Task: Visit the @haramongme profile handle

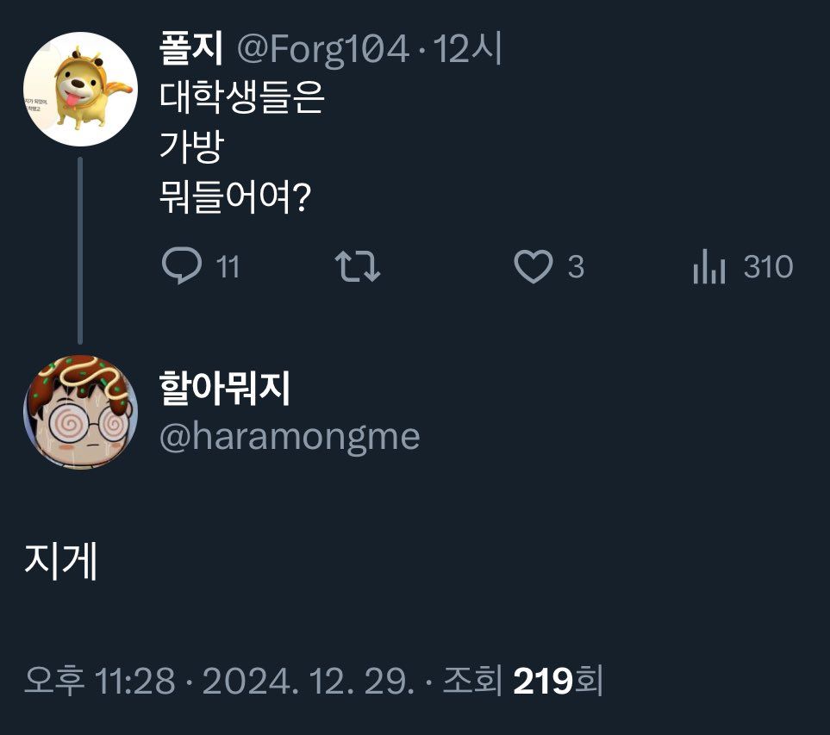Action: [x=290, y=436]
